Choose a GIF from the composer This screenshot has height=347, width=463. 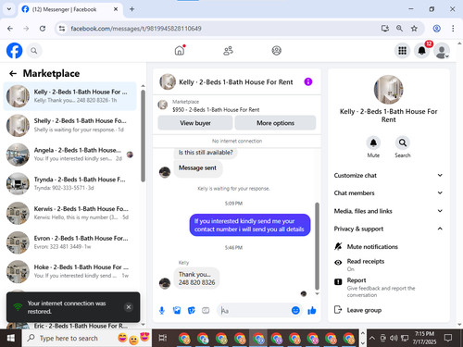[x=206, y=310]
